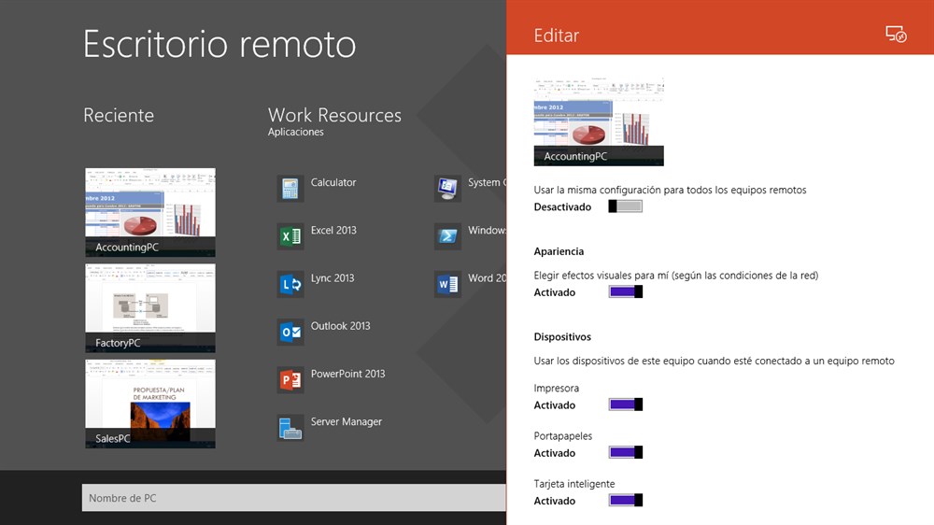Open the Lync 2013 icon

point(290,284)
